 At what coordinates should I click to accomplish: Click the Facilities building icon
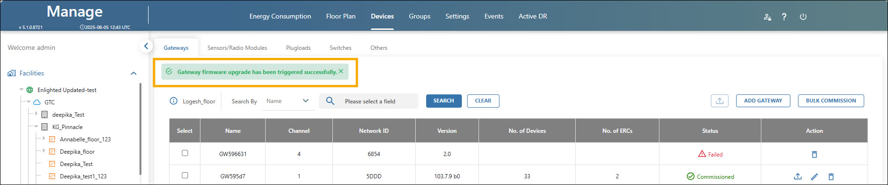[x=12, y=73]
